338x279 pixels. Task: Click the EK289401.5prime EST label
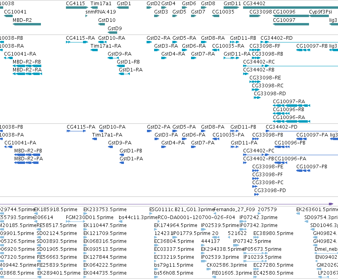pos(59,273)
